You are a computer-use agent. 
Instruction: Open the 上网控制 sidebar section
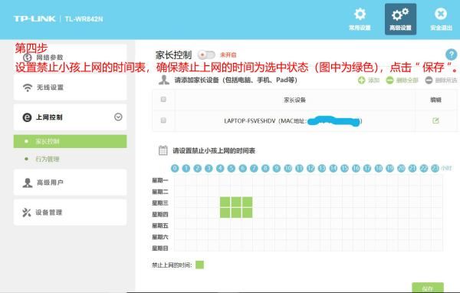point(70,117)
